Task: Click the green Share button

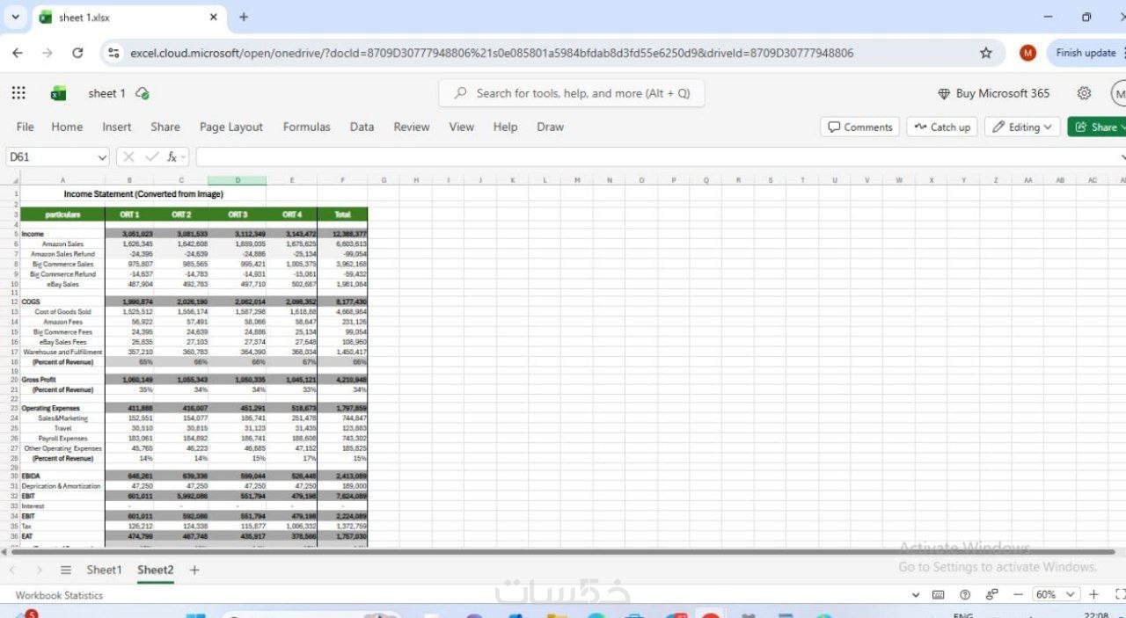Action: (x=1097, y=127)
